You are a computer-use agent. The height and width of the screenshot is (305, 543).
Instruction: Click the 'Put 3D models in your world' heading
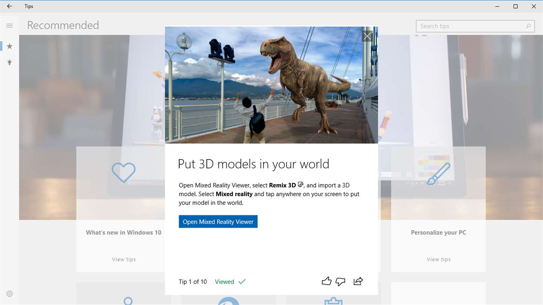coord(253,164)
